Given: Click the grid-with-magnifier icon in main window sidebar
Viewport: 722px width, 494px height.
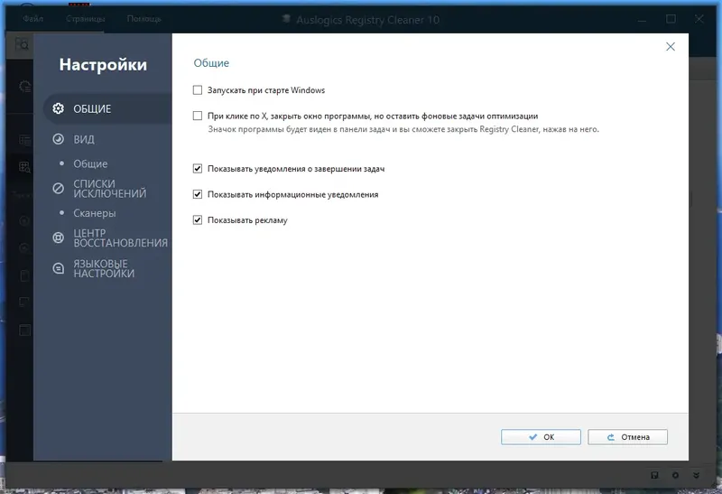Looking at the screenshot, I should (x=25, y=167).
